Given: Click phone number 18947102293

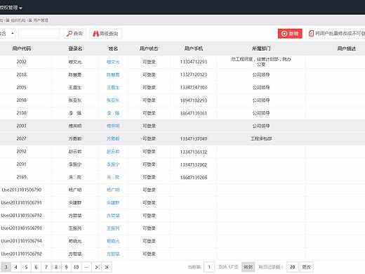Looking at the screenshot, I should (194, 100).
